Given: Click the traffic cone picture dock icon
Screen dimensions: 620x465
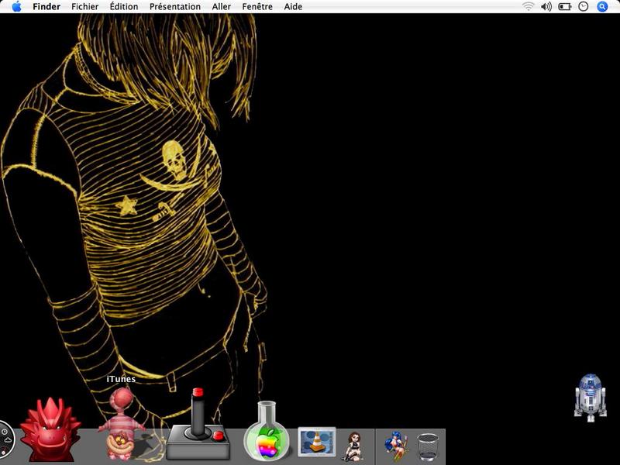Looking at the screenshot, I should pyautogui.click(x=317, y=441).
